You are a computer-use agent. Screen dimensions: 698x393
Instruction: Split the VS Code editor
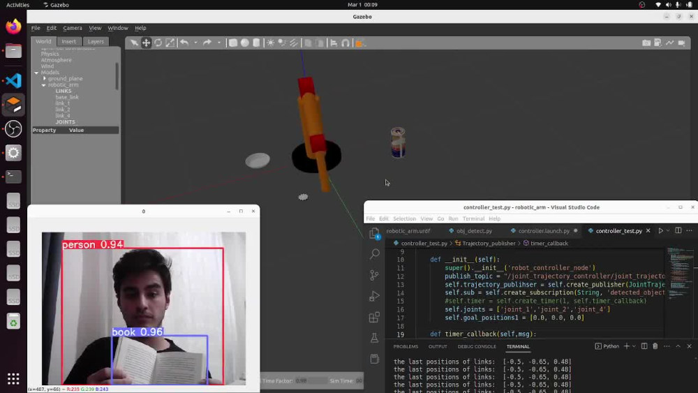[678, 230]
